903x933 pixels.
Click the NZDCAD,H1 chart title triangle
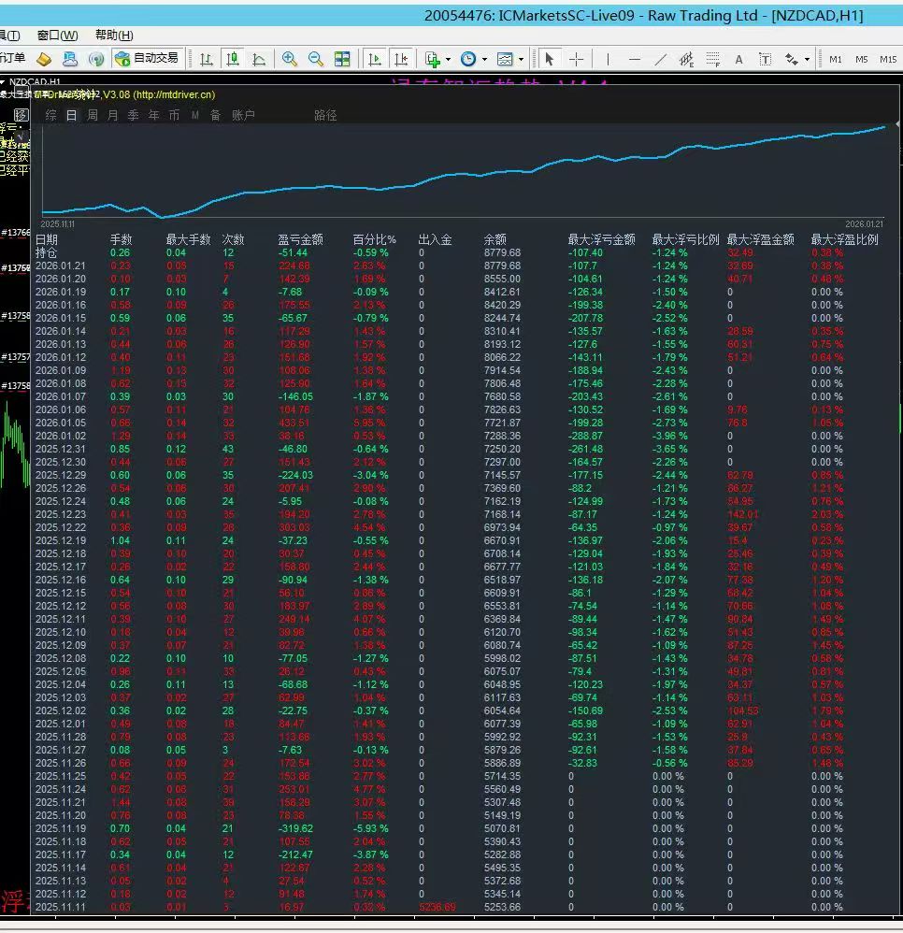click(3, 81)
